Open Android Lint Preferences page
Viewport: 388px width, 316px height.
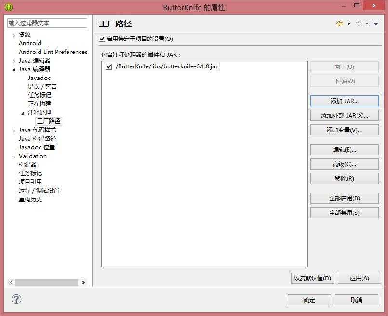pyautogui.click(x=53, y=52)
